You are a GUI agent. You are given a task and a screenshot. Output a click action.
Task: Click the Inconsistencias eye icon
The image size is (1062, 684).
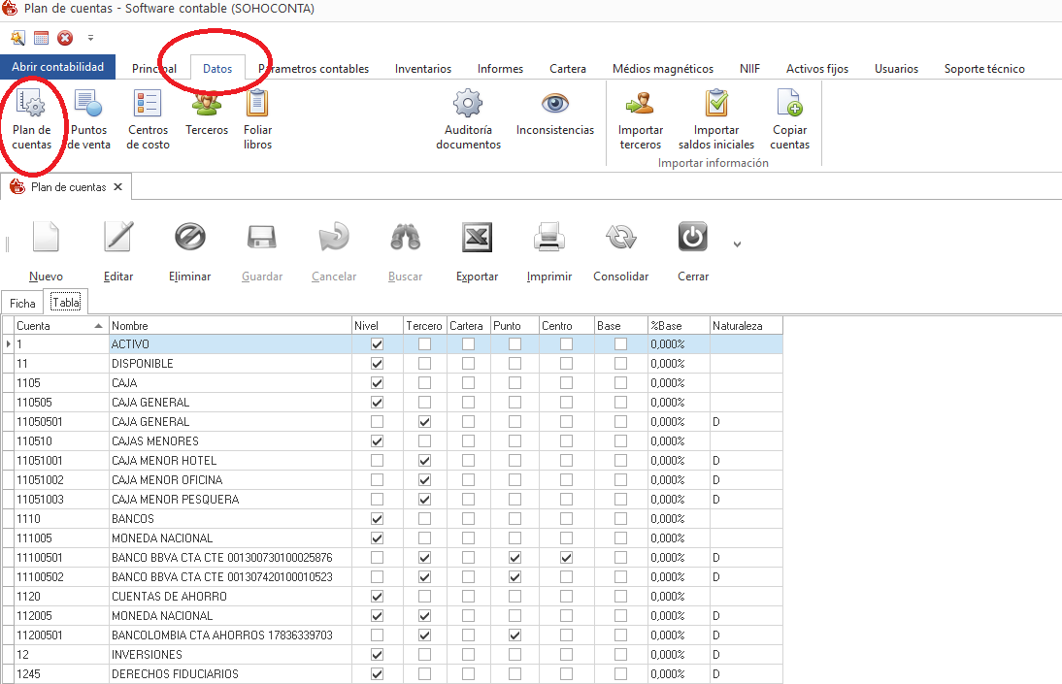[554, 104]
